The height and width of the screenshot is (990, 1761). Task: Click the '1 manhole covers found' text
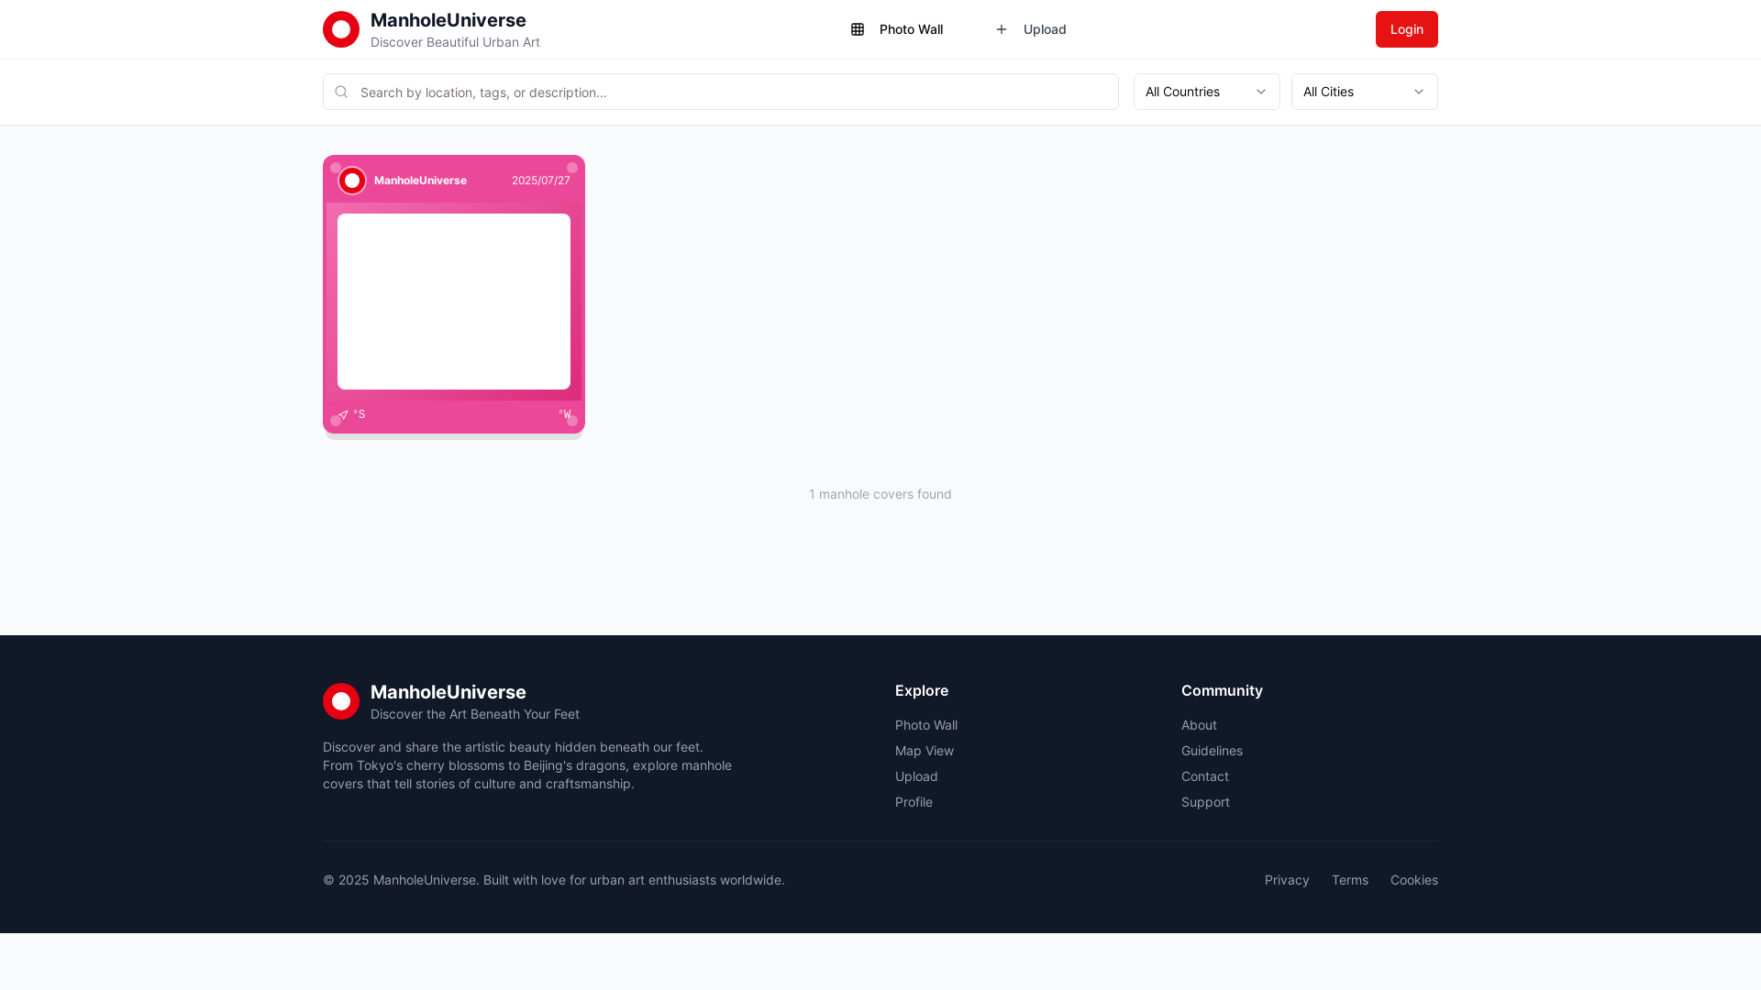(880, 494)
